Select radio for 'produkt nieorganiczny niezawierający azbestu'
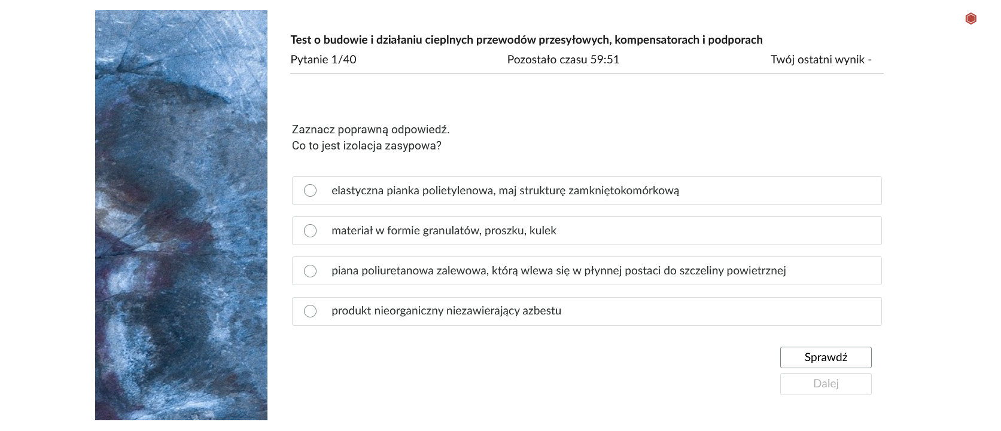The image size is (1001, 431). point(310,311)
